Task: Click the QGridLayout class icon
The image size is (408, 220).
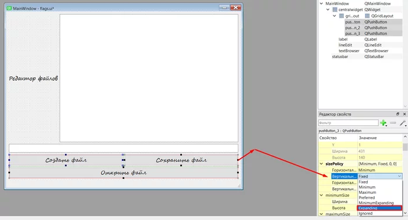Action: tap(367, 16)
